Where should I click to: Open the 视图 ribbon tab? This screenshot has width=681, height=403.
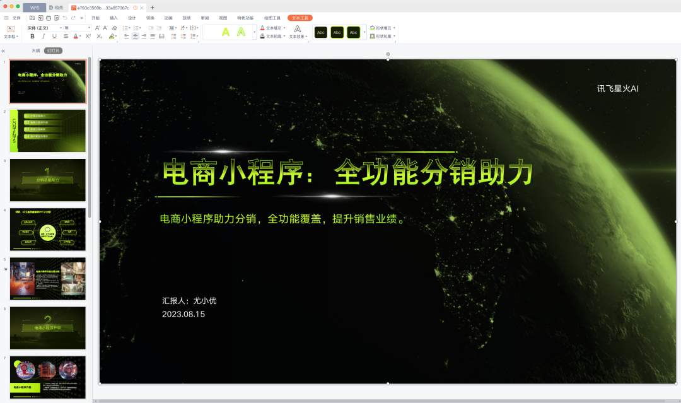tap(223, 18)
